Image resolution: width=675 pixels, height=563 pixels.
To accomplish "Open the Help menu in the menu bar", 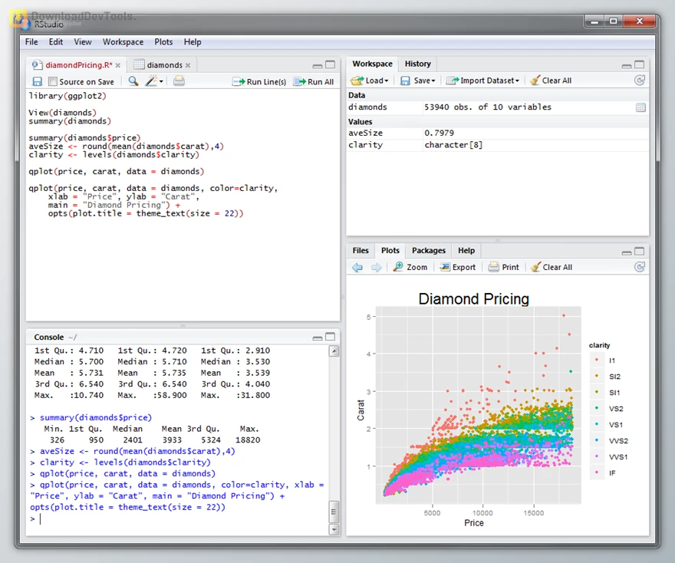I will (x=193, y=41).
